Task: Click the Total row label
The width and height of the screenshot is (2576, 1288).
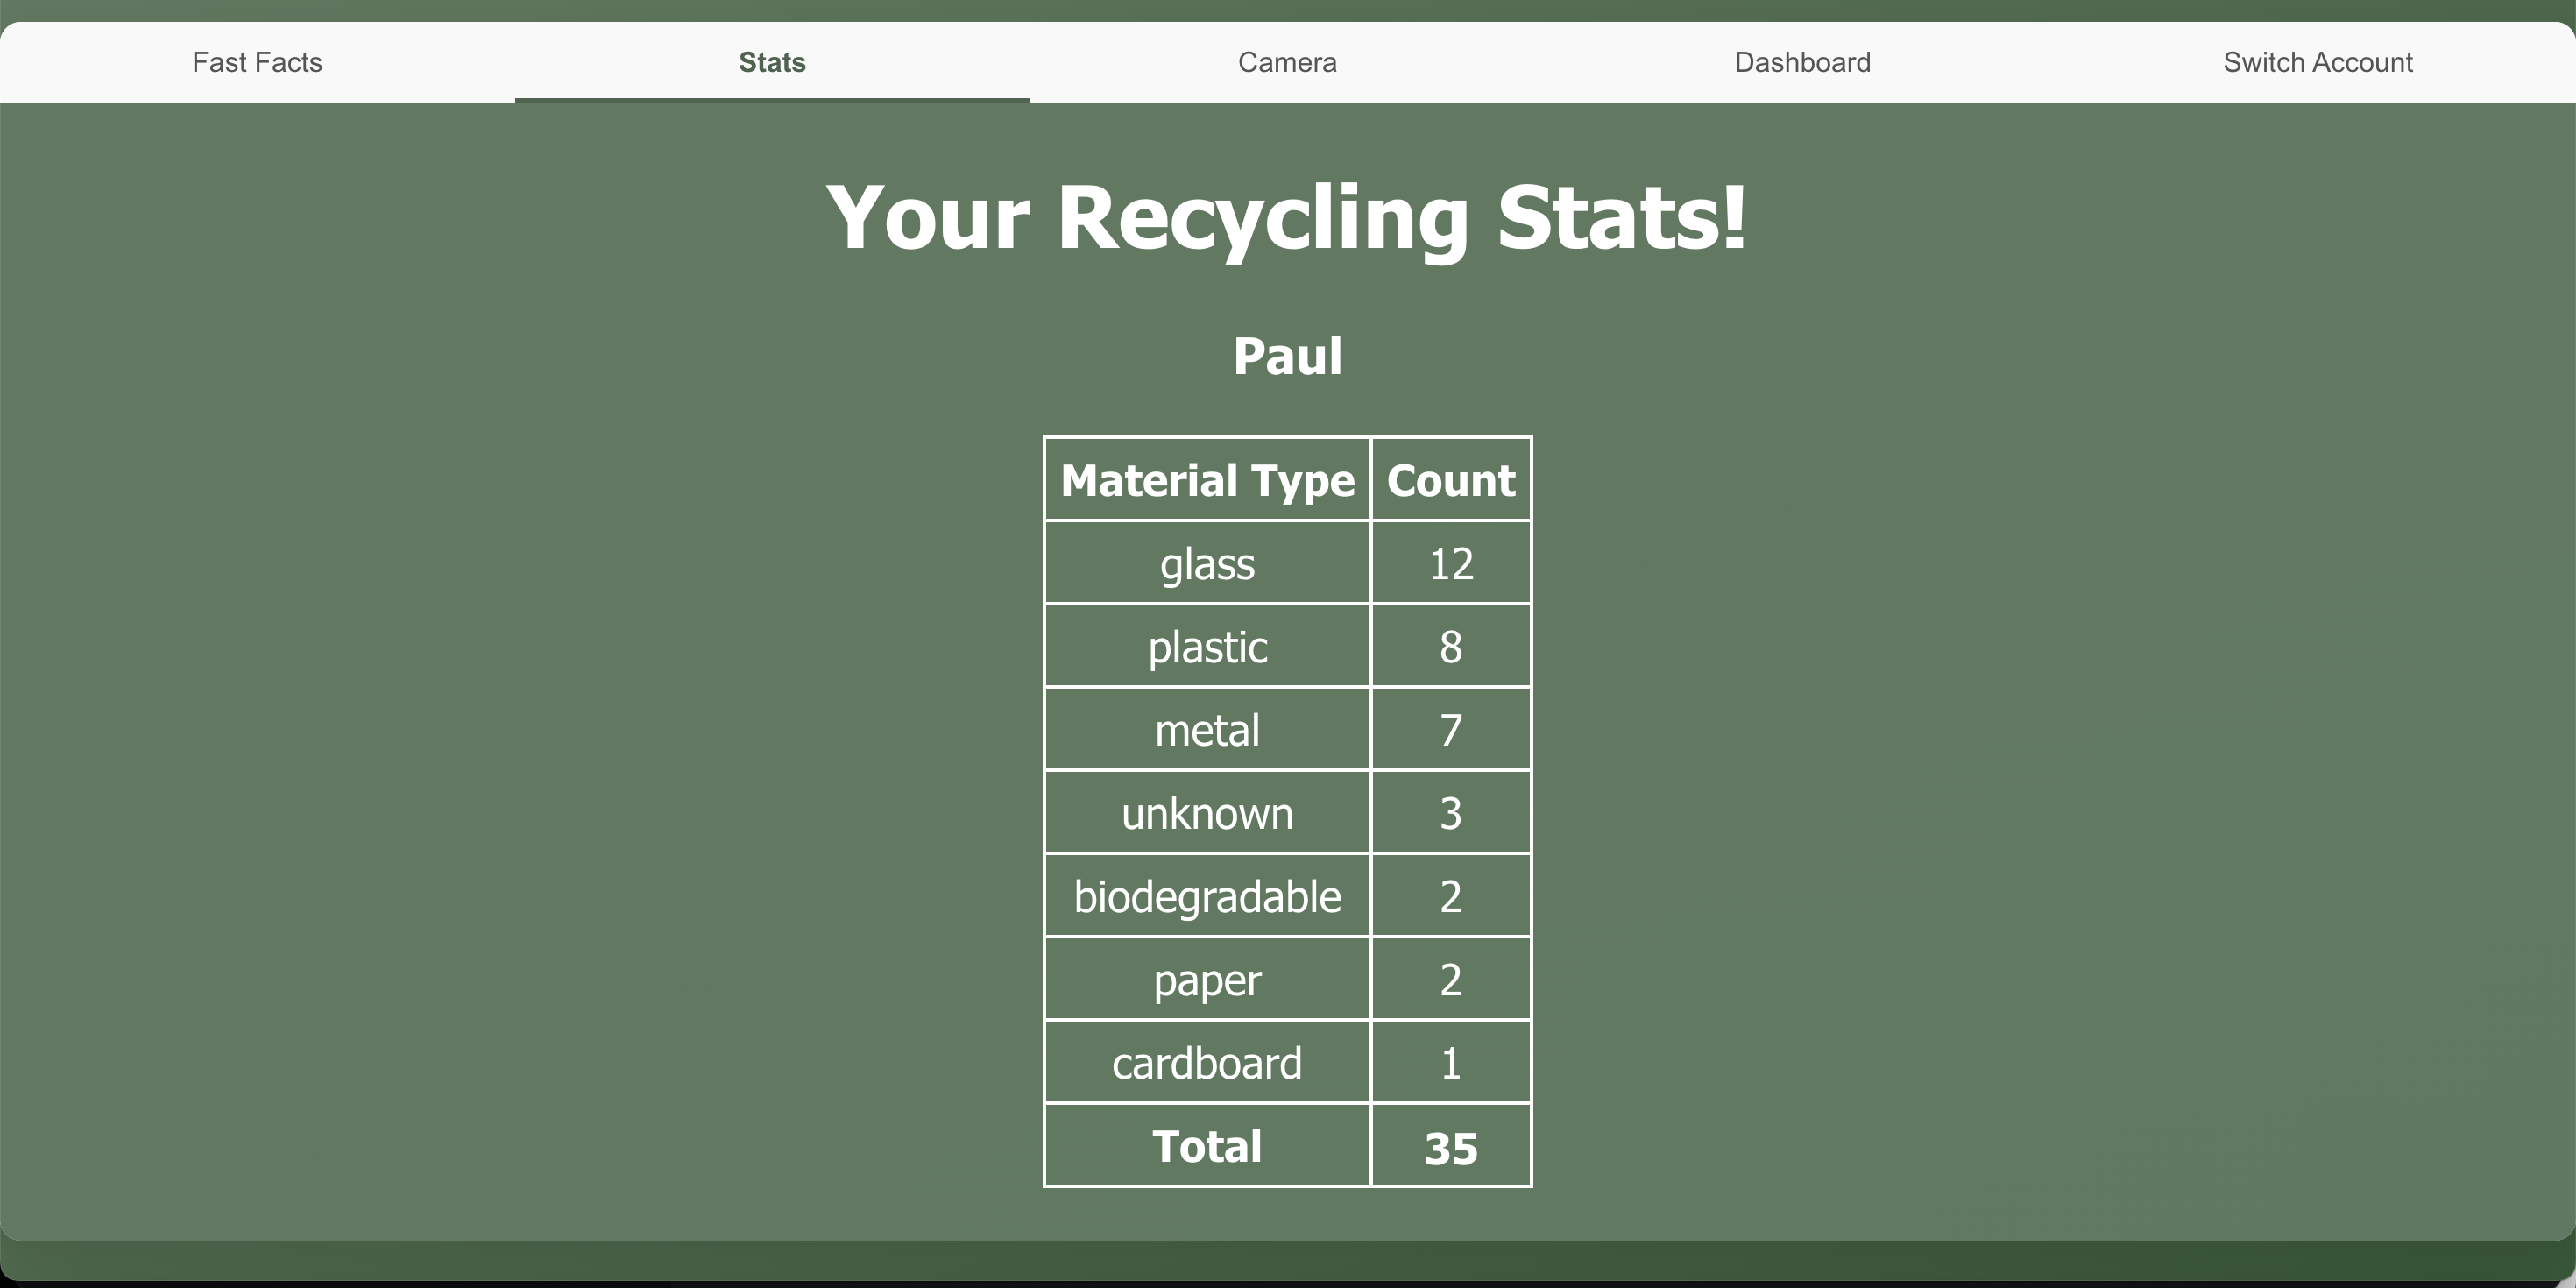Action: (x=1207, y=1146)
